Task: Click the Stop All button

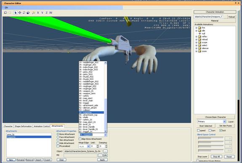Action: point(216,157)
